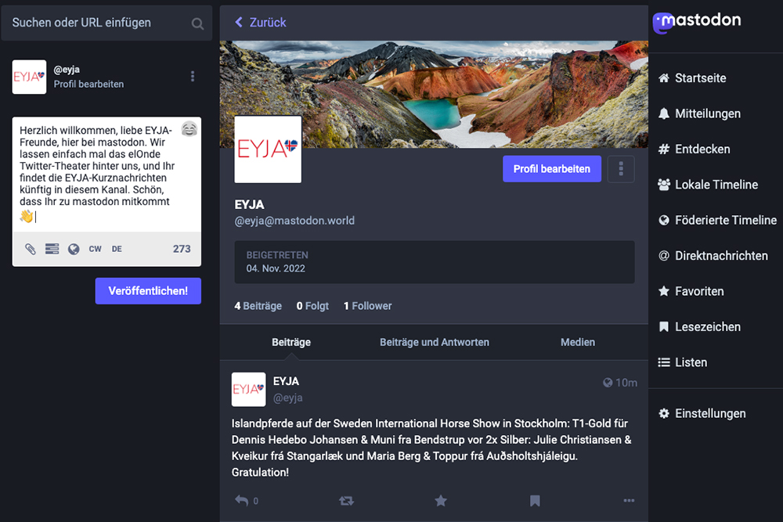Attach a file with the paperclip icon
This screenshot has height=522, width=783.
tap(31, 249)
